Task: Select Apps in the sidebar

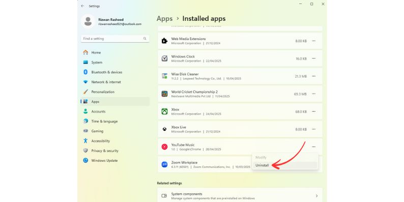Action: [x=115, y=102]
